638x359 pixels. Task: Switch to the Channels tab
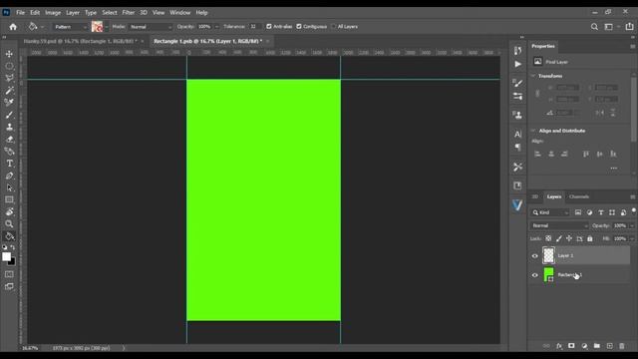click(x=579, y=196)
